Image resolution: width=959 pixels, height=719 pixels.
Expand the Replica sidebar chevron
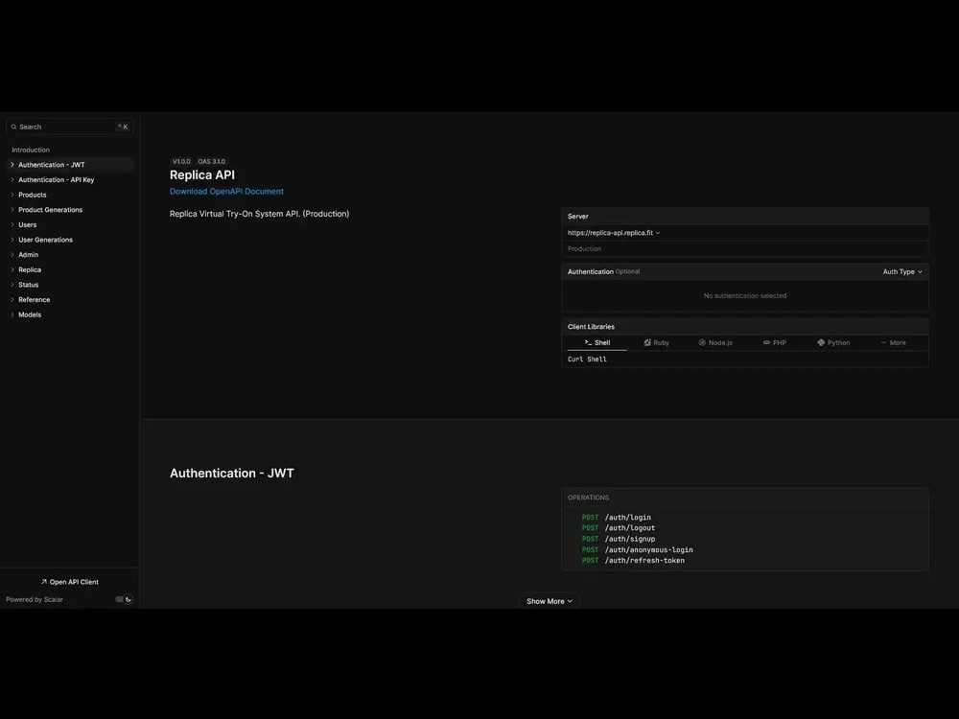tap(12, 269)
